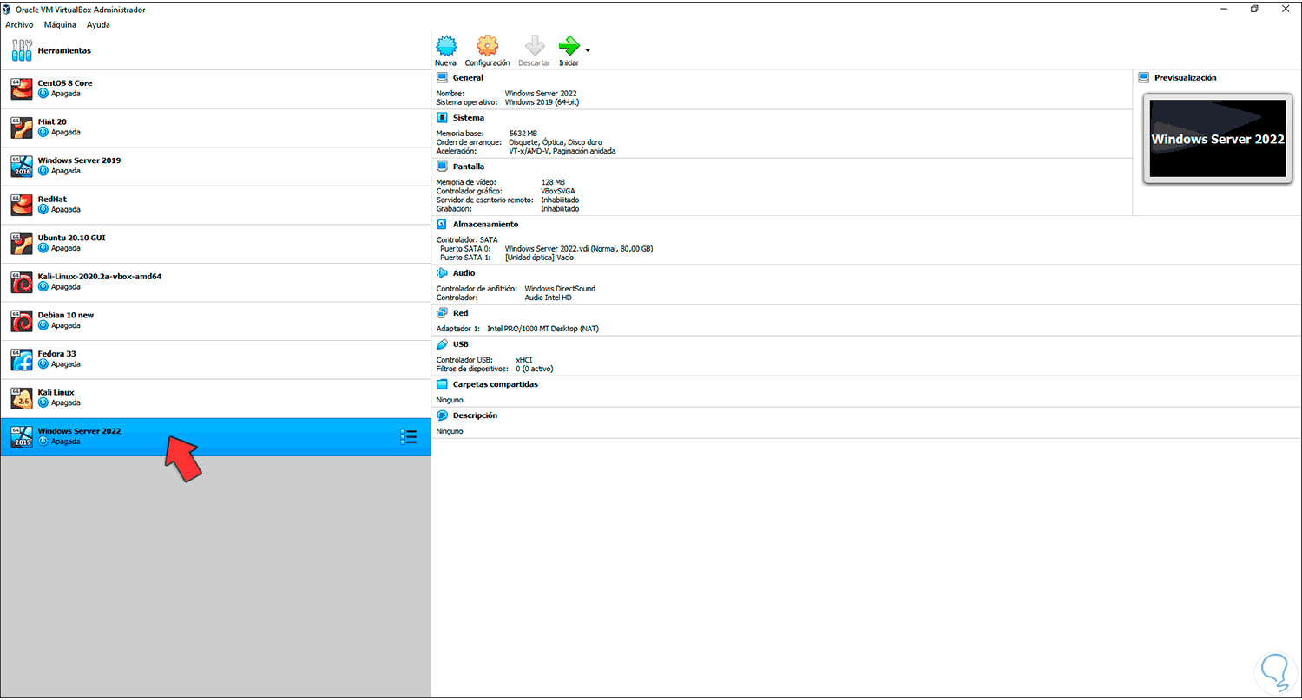The width and height of the screenshot is (1302, 700).
Task: Open the Descripción heading link
Action: (476, 415)
